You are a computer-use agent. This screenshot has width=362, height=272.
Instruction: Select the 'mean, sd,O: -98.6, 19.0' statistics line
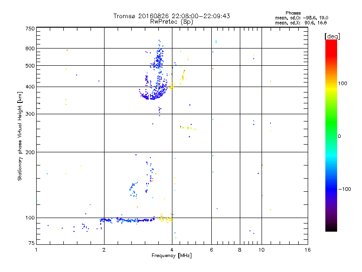(x=301, y=18)
